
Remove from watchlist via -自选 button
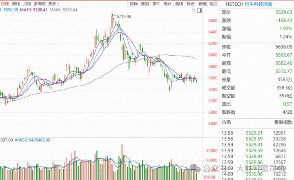202,4
